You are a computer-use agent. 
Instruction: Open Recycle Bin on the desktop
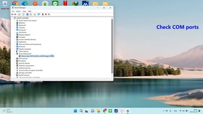[x=5, y=5]
